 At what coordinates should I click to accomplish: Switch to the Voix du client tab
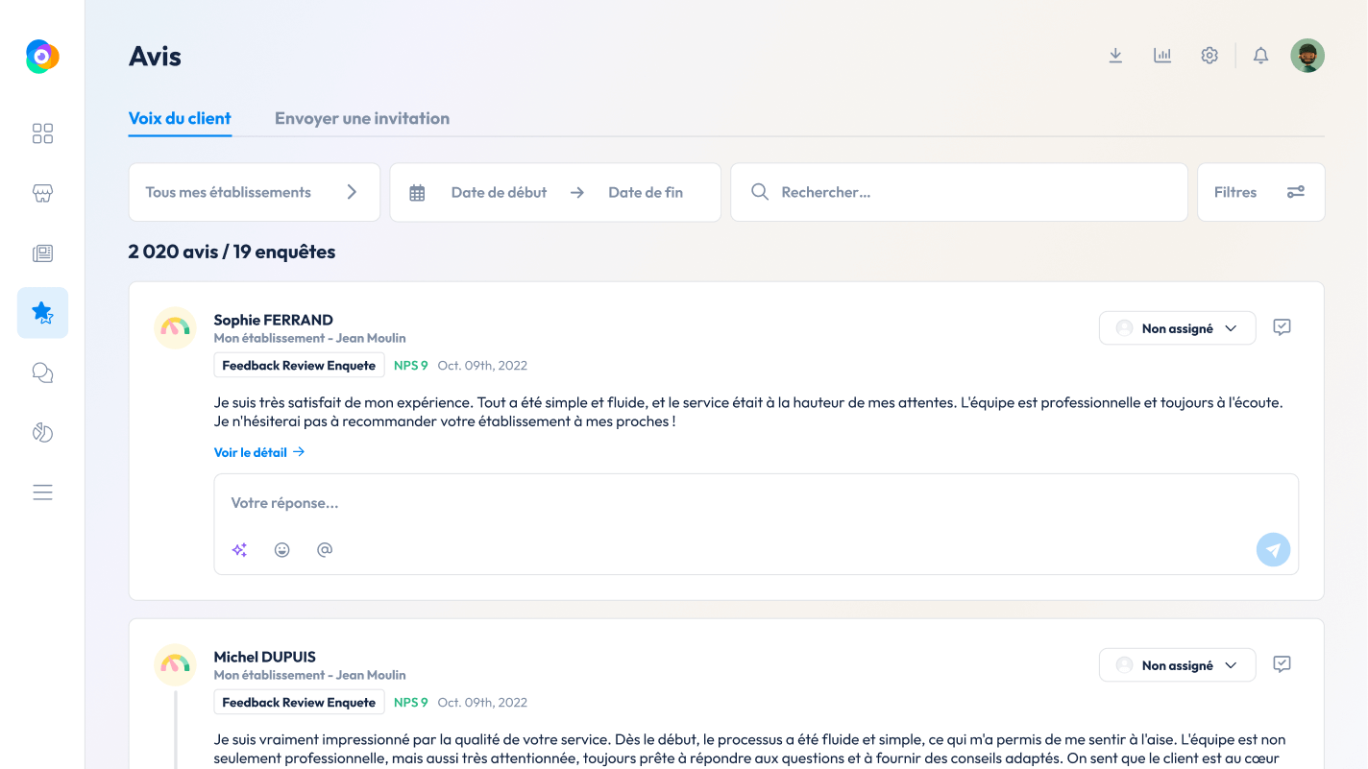click(x=180, y=119)
